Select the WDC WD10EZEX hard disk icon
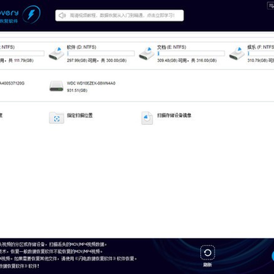 click(56, 86)
